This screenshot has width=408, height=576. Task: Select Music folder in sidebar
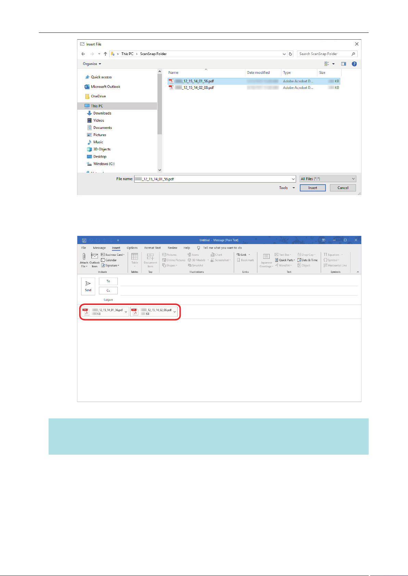[x=95, y=142]
